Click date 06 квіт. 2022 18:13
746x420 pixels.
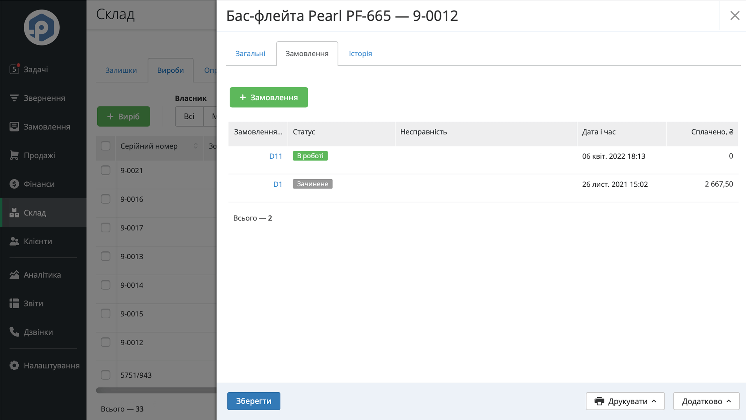click(x=613, y=156)
